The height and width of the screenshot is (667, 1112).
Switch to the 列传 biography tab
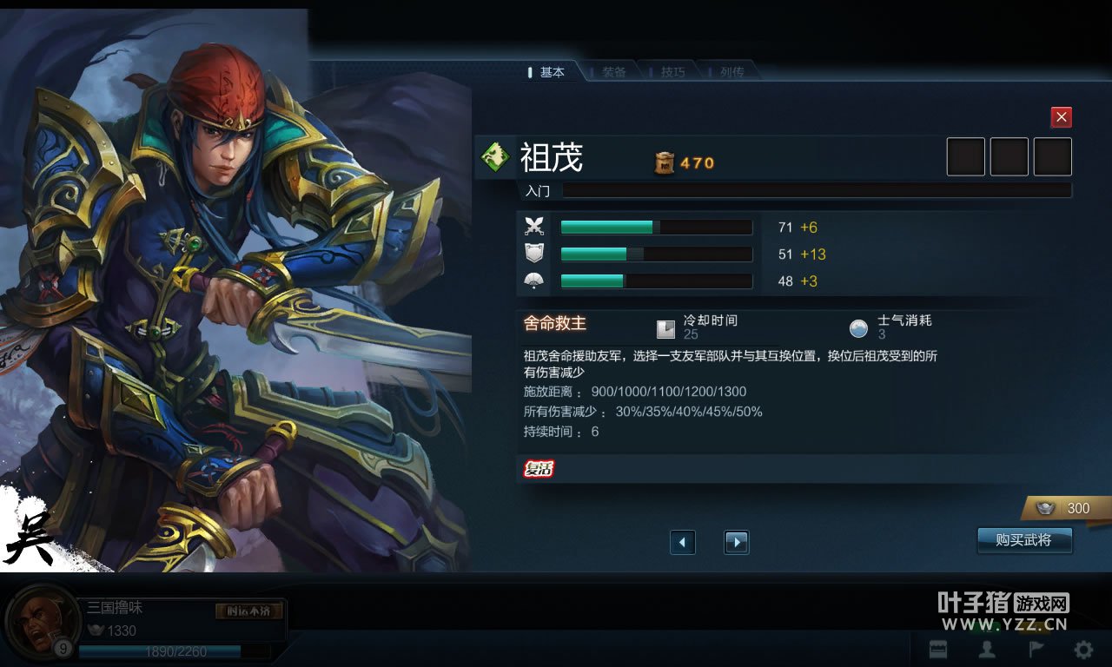[731, 72]
